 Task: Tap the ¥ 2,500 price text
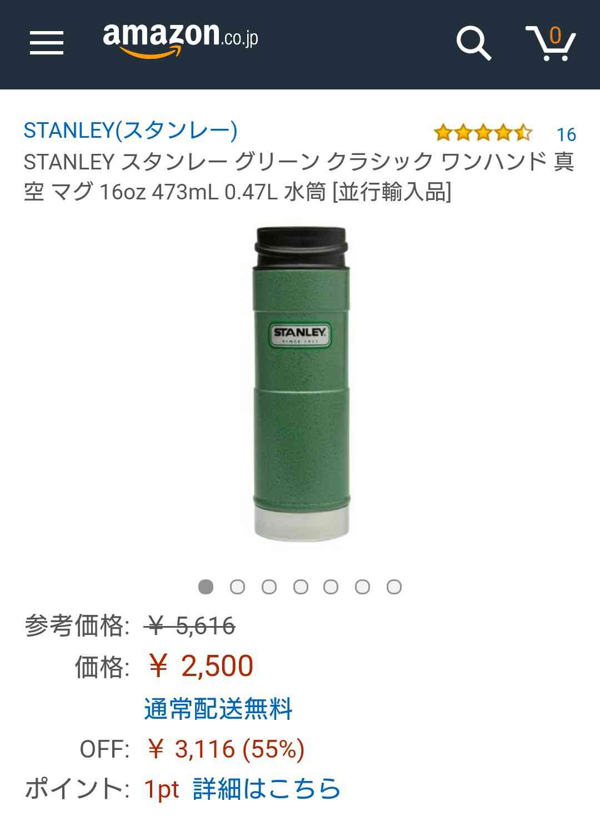coord(201,665)
